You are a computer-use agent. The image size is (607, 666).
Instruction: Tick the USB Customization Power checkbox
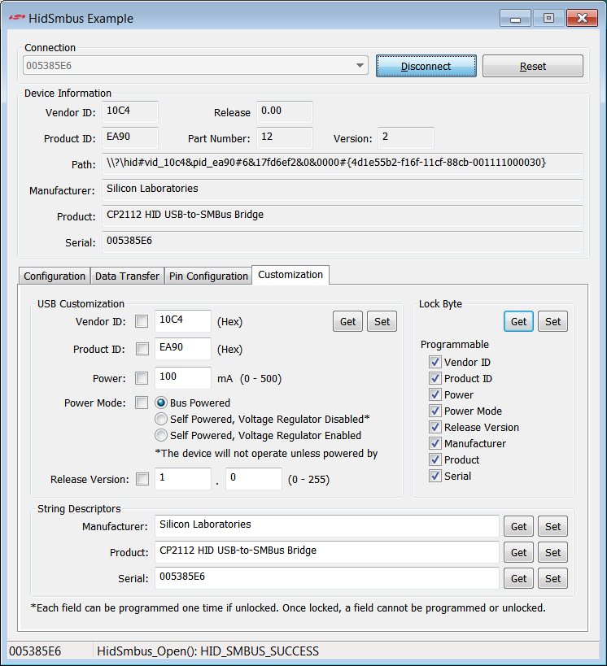point(142,378)
